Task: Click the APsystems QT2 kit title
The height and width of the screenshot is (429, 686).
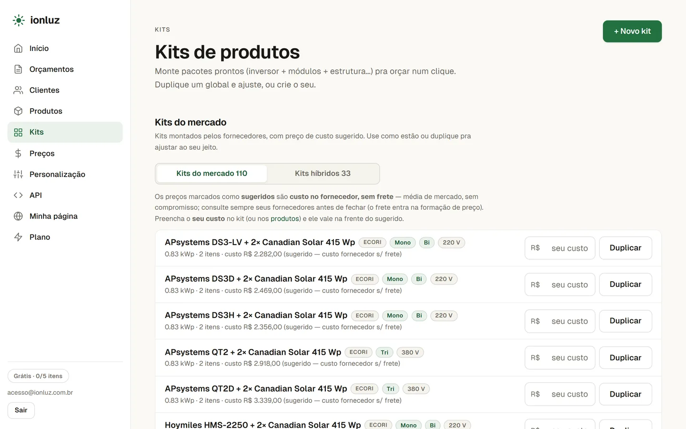Action: [x=253, y=352]
